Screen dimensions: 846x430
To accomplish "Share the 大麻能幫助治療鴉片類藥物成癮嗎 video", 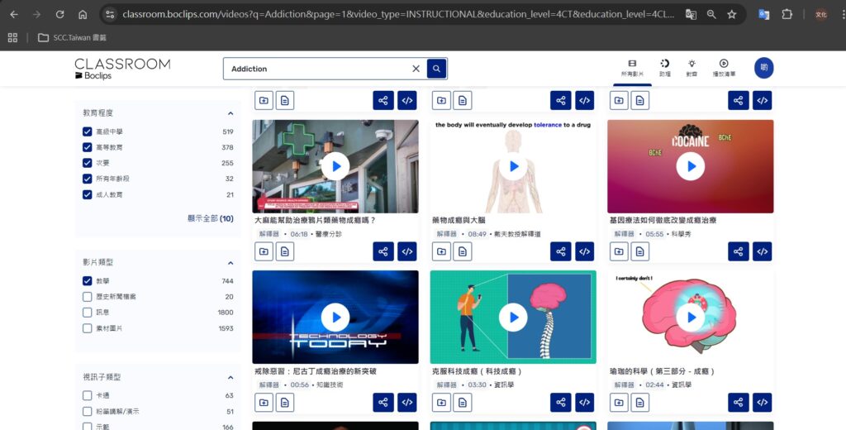I will pyautogui.click(x=383, y=251).
